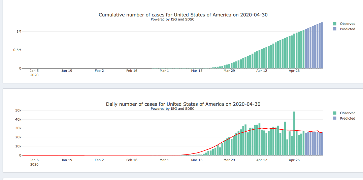The image size is (363, 180).
Task: Click "Powered by ISG and SDSC" under daily title
Action: (172, 109)
